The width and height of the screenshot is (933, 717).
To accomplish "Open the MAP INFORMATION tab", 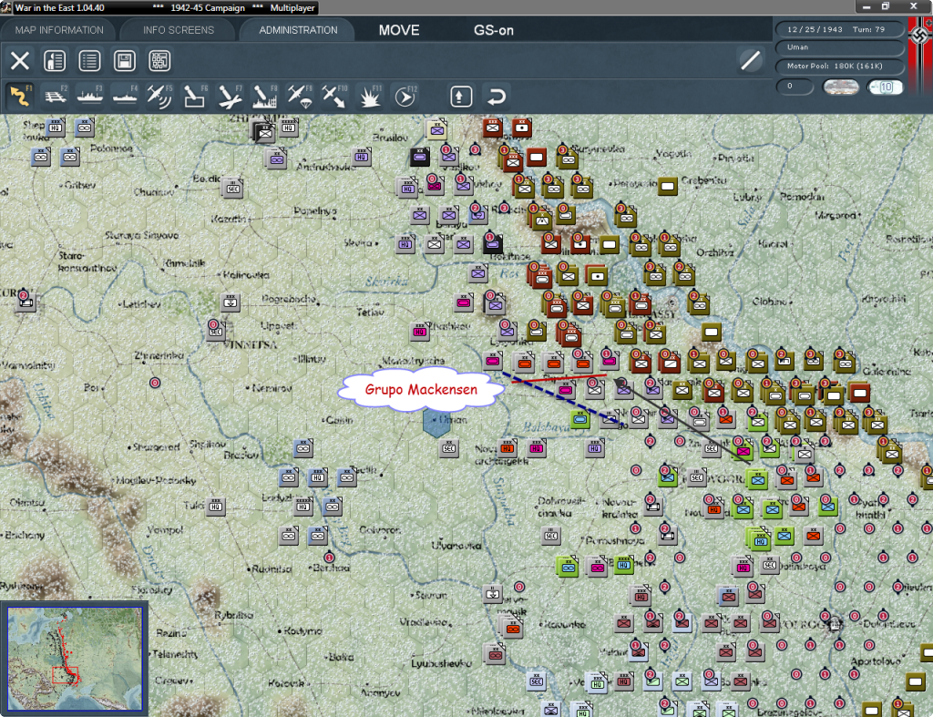I will [x=59, y=30].
